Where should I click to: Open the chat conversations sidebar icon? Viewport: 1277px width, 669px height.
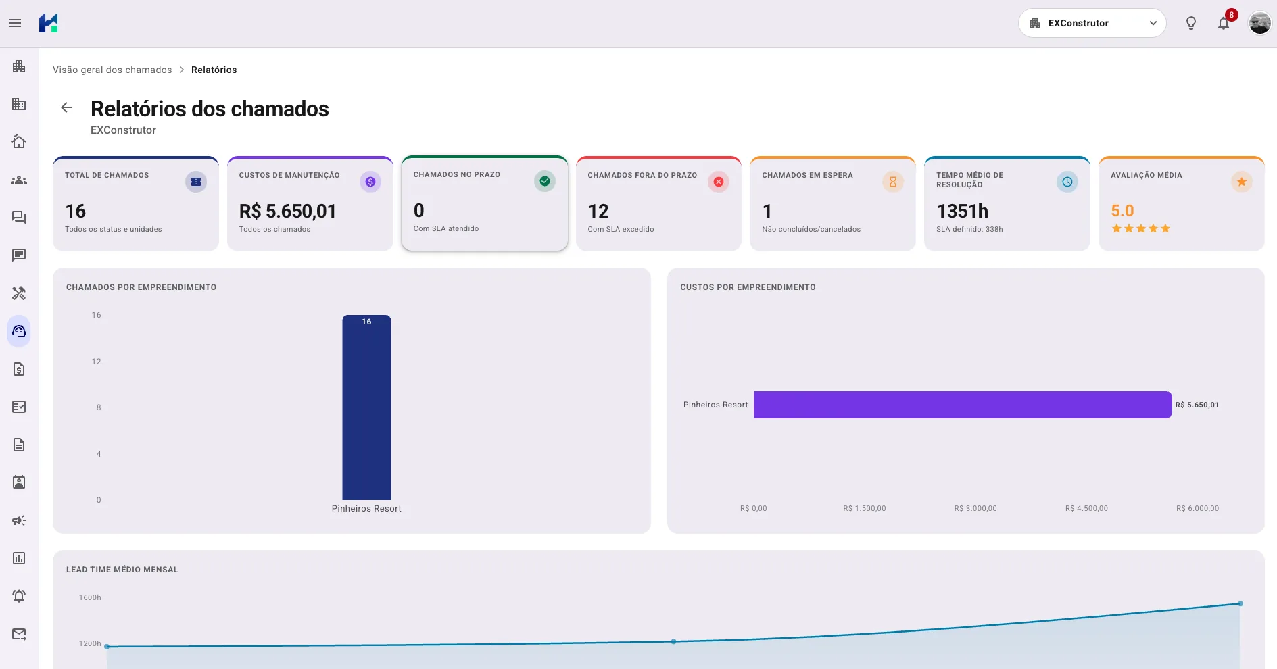[19, 218]
